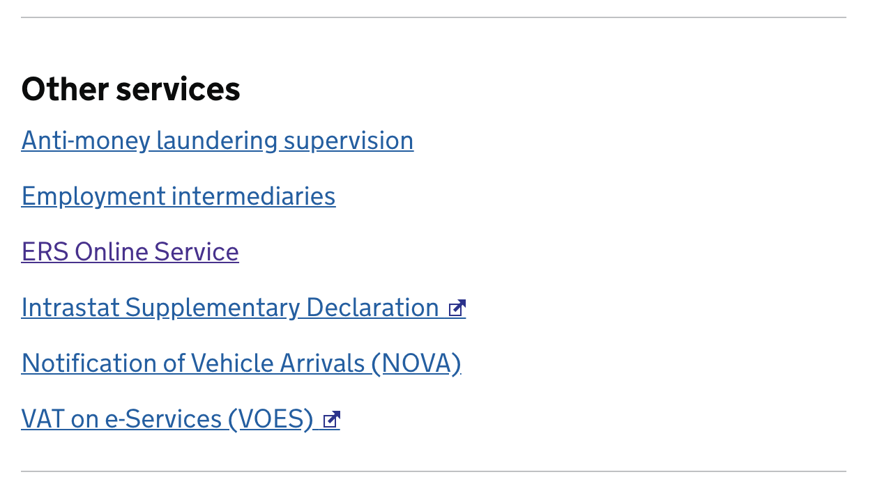Viewport: 875px width, 486px height.
Task: Click the Other services heading
Action: 131,89
